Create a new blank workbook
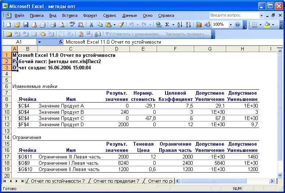 pyautogui.click(x=8, y=25)
